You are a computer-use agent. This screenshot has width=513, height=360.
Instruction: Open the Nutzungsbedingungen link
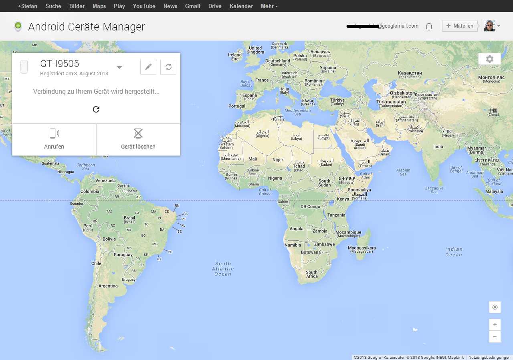[x=489, y=357]
